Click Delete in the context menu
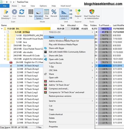The height and width of the screenshot is (129, 124). coord(52,118)
